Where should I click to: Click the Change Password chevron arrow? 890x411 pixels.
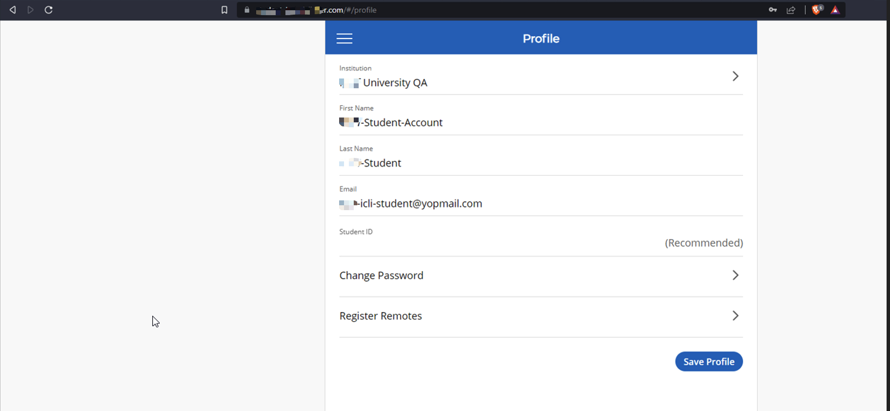coord(735,275)
